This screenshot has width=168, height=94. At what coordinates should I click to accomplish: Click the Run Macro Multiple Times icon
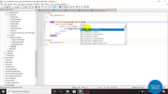tap(85, 7)
